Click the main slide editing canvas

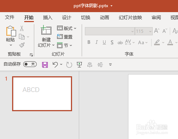[153, 107]
